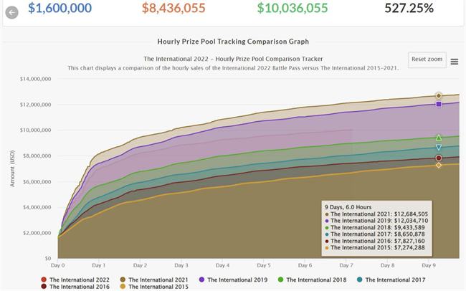Image resolution: width=466 pixels, height=291 pixels.
Task: Click the Day 4 x-axis label
Action: 222,265
